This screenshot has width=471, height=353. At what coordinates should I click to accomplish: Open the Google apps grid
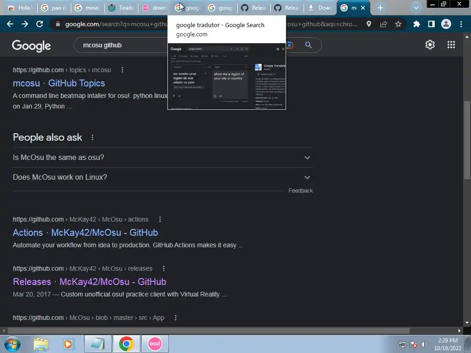(451, 45)
